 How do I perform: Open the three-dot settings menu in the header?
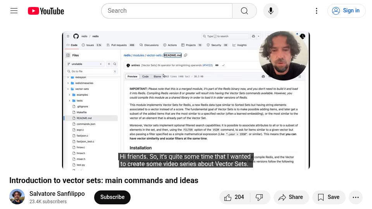pyautogui.click(x=317, y=11)
